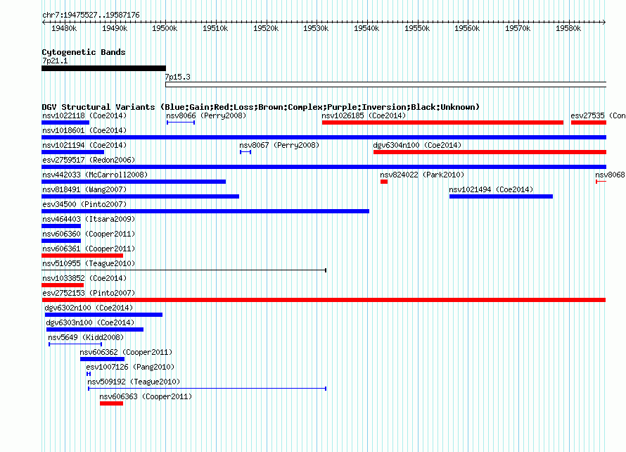Screen dimensions: 626x452
Task: Click the blue bar of esv34500
Action: click(205, 211)
